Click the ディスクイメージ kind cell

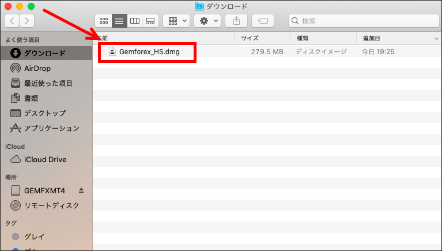321,52
